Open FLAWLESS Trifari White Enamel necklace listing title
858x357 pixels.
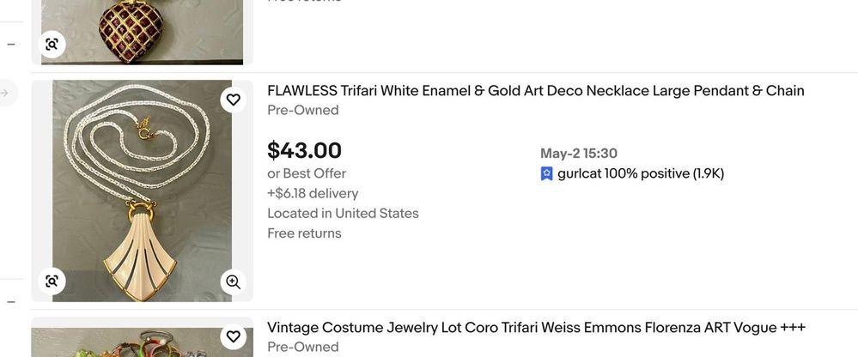536,91
